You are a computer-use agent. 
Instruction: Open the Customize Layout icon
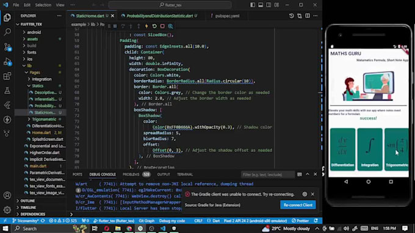click(276, 5)
